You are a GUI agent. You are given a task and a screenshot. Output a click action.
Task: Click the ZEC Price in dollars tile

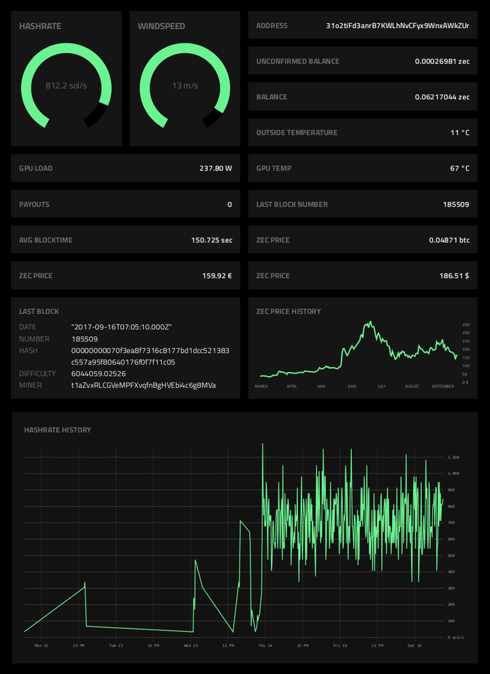click(363, 275)
